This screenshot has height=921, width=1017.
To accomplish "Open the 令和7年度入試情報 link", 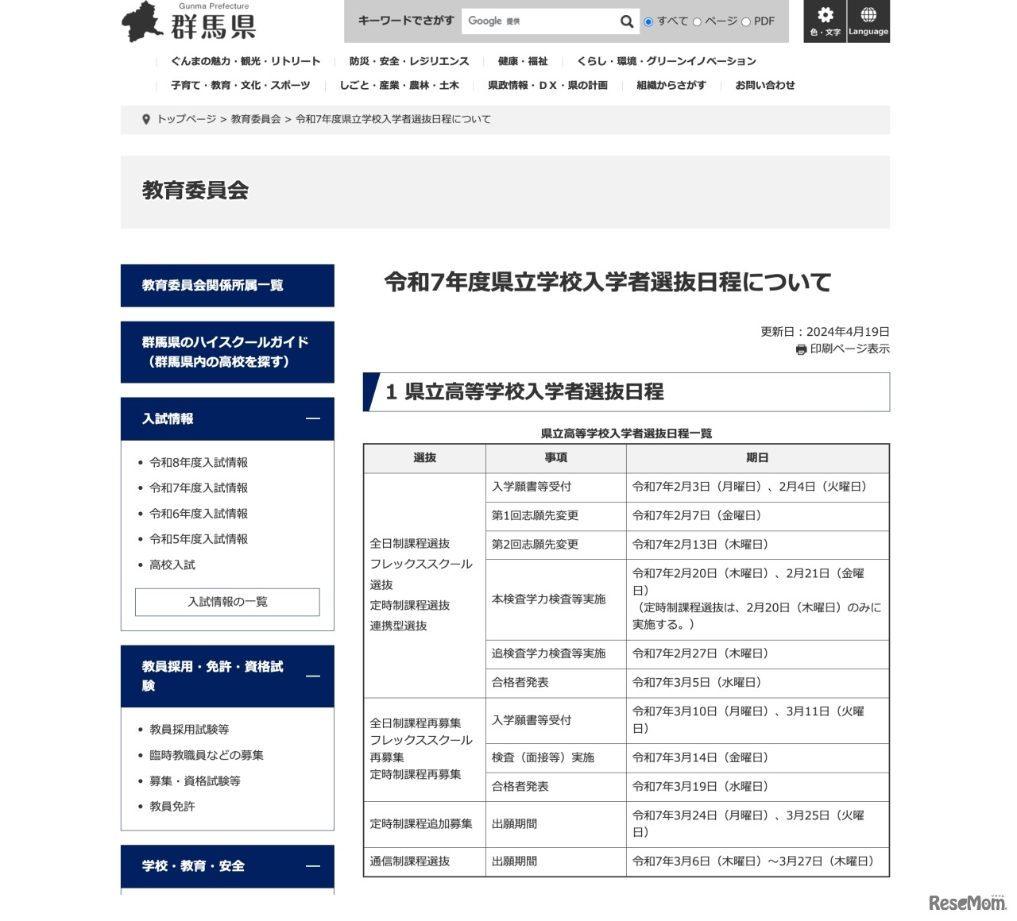I will [x=198, y=487].
